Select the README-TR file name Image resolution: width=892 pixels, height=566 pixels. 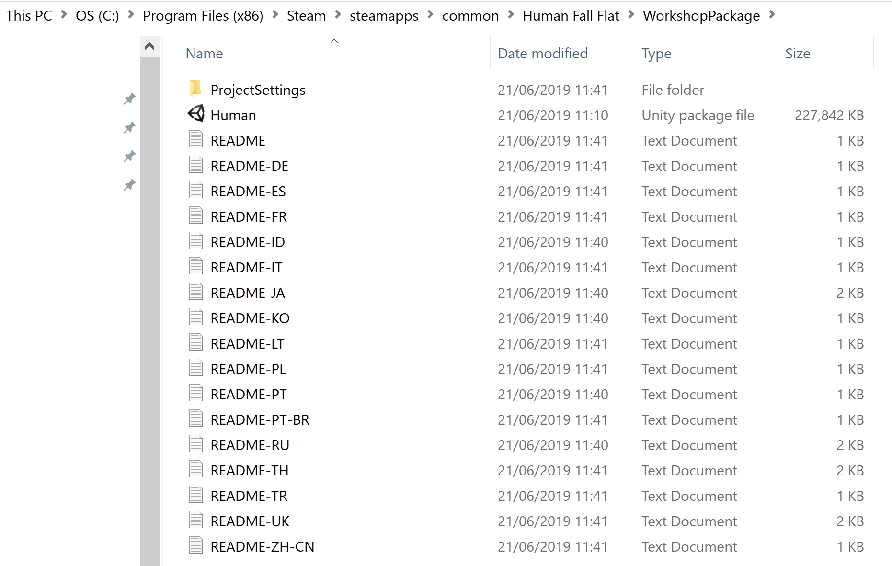pos(249,496)
